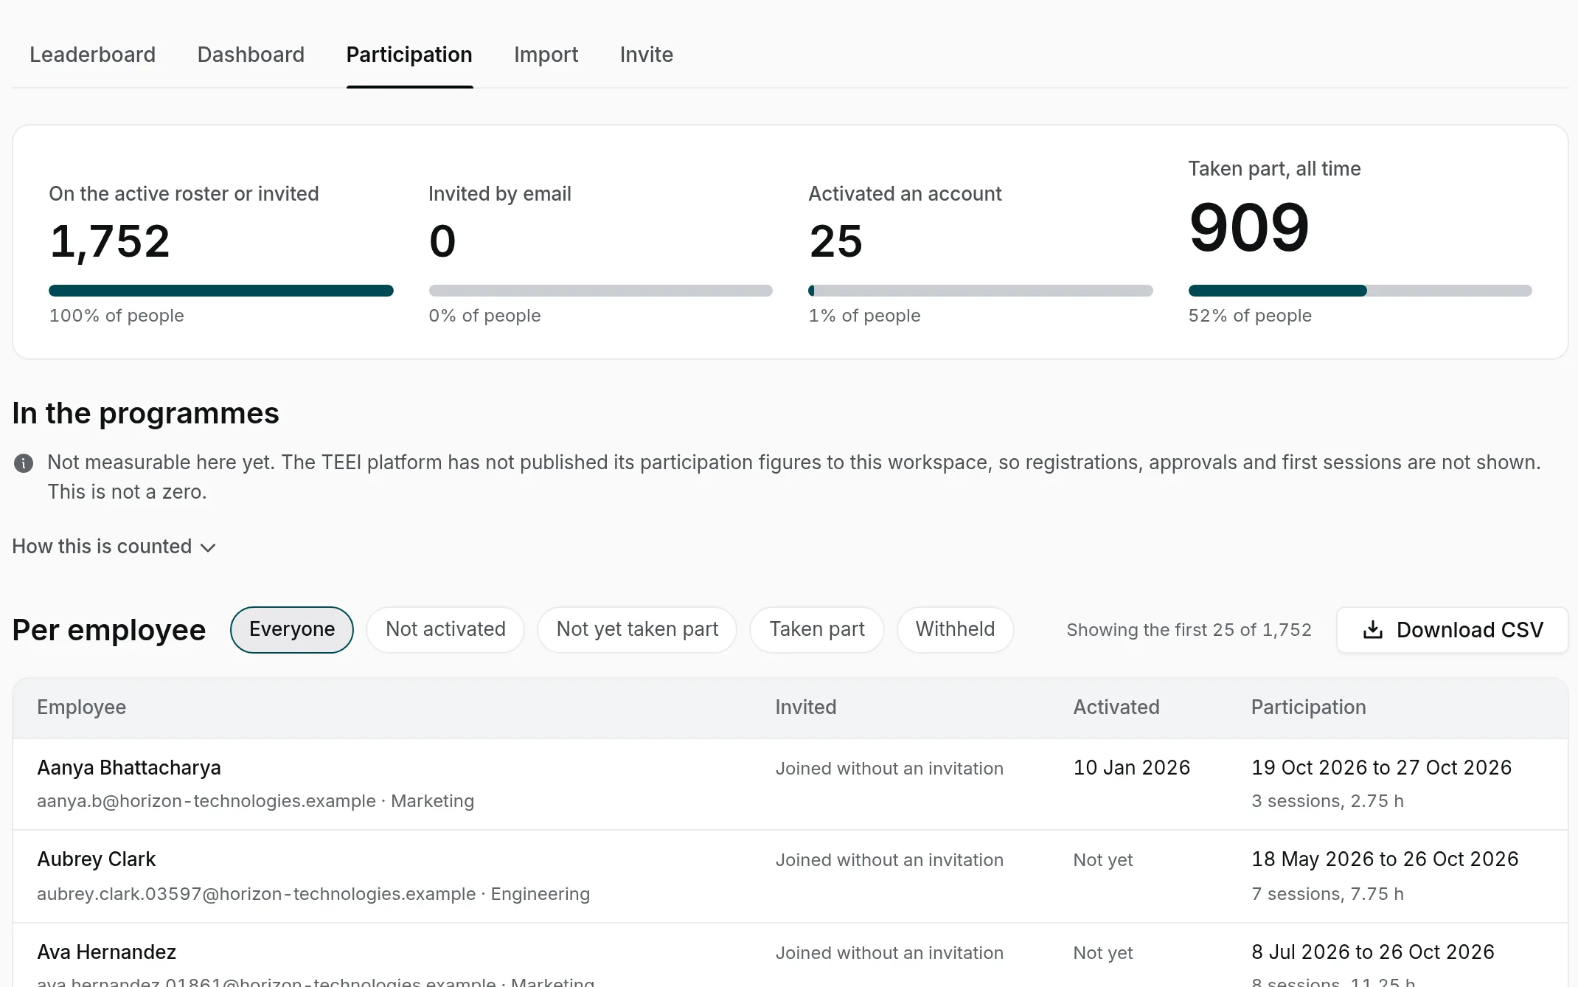Select the Everyone filter chip

tap(292, 629)
